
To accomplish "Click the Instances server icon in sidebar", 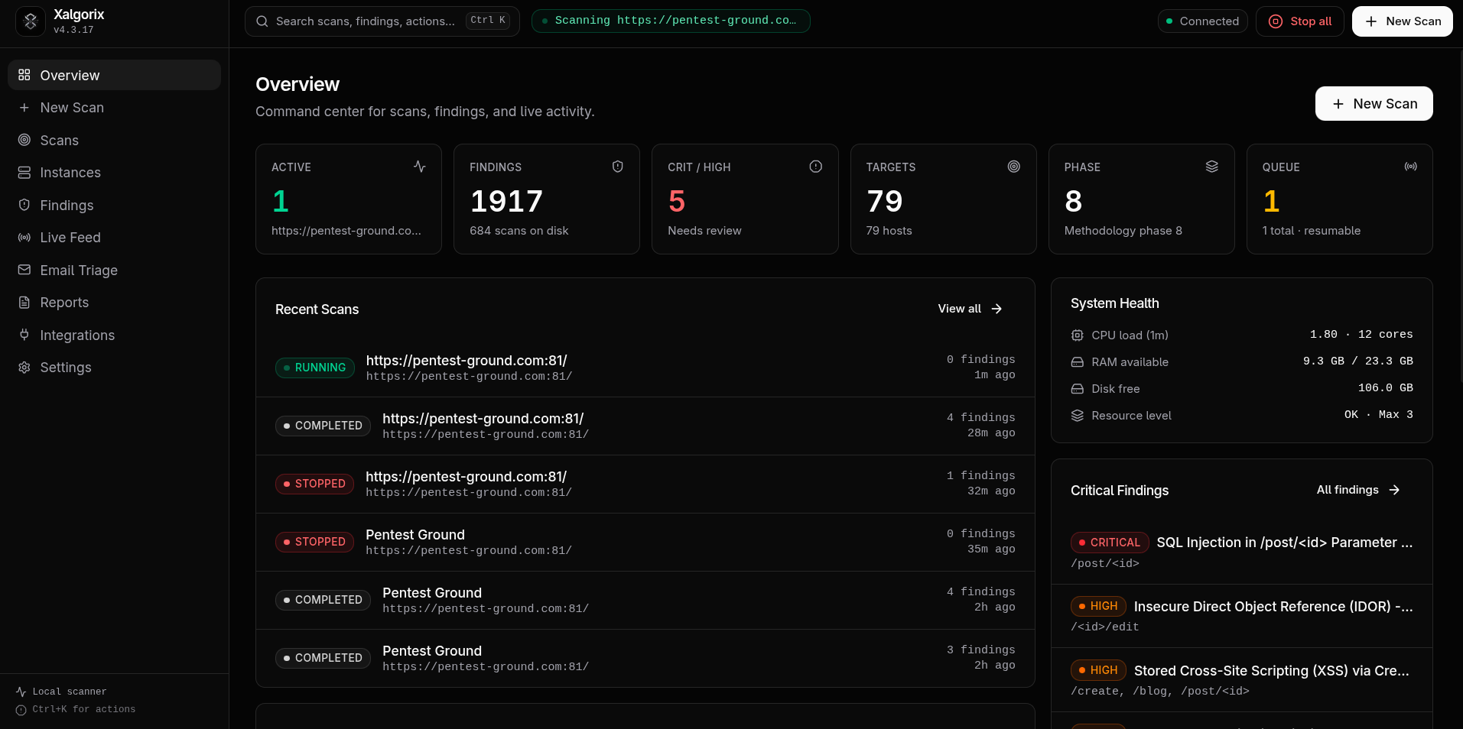I will [24, 173].
